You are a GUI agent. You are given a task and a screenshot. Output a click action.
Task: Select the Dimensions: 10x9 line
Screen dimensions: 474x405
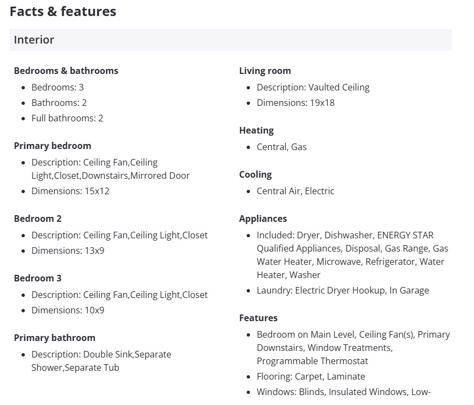[67, 310]
